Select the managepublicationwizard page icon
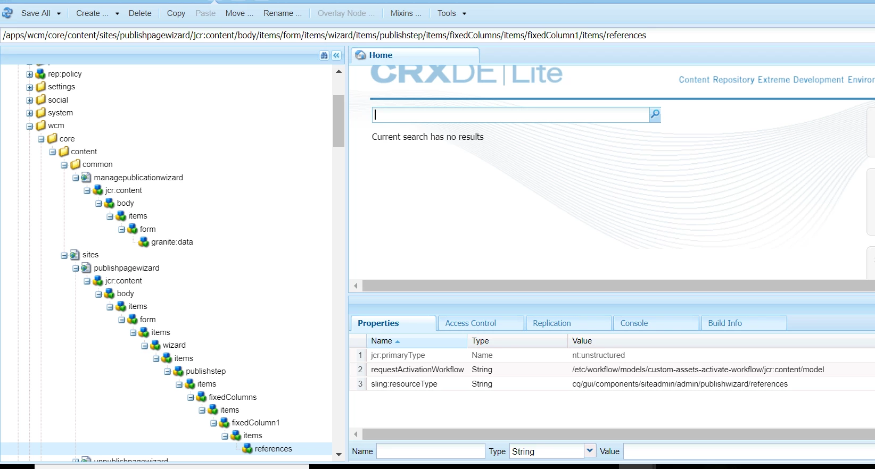The height and width of the screenshot is (469, 875). (86, 177)
